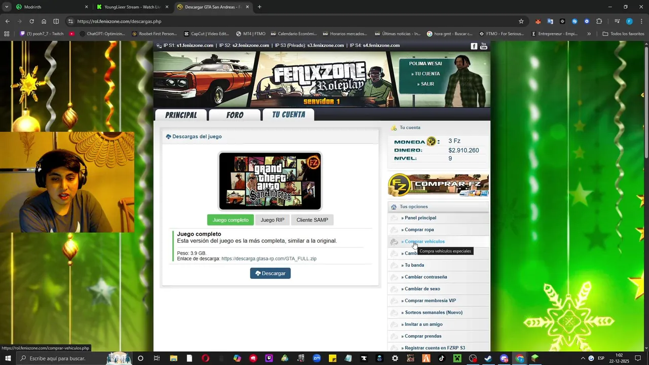The image size is (649, 365).
Task: Open Panel principal option
Action: tap(439, 218)
